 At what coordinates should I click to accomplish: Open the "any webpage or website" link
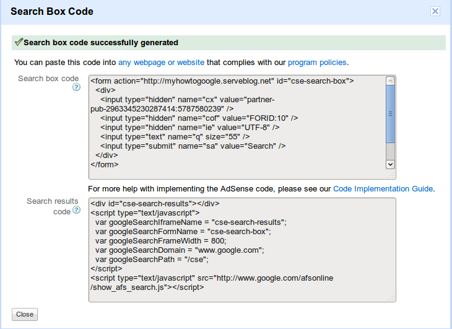click(x=161, y=63)
